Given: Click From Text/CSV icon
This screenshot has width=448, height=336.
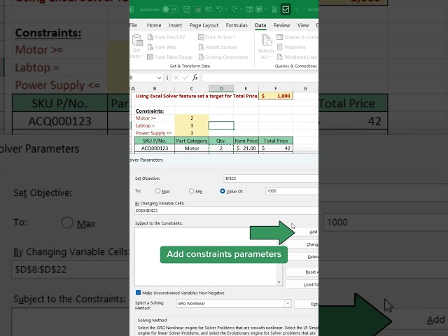Looking at the screenshot, I should point(150,37).
